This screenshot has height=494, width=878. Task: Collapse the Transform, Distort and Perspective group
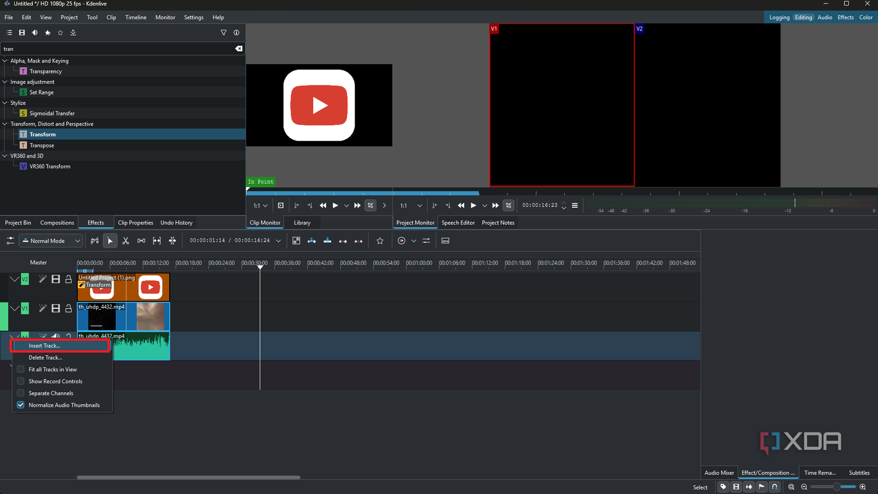pyautogui.click(x=5, y=124)
